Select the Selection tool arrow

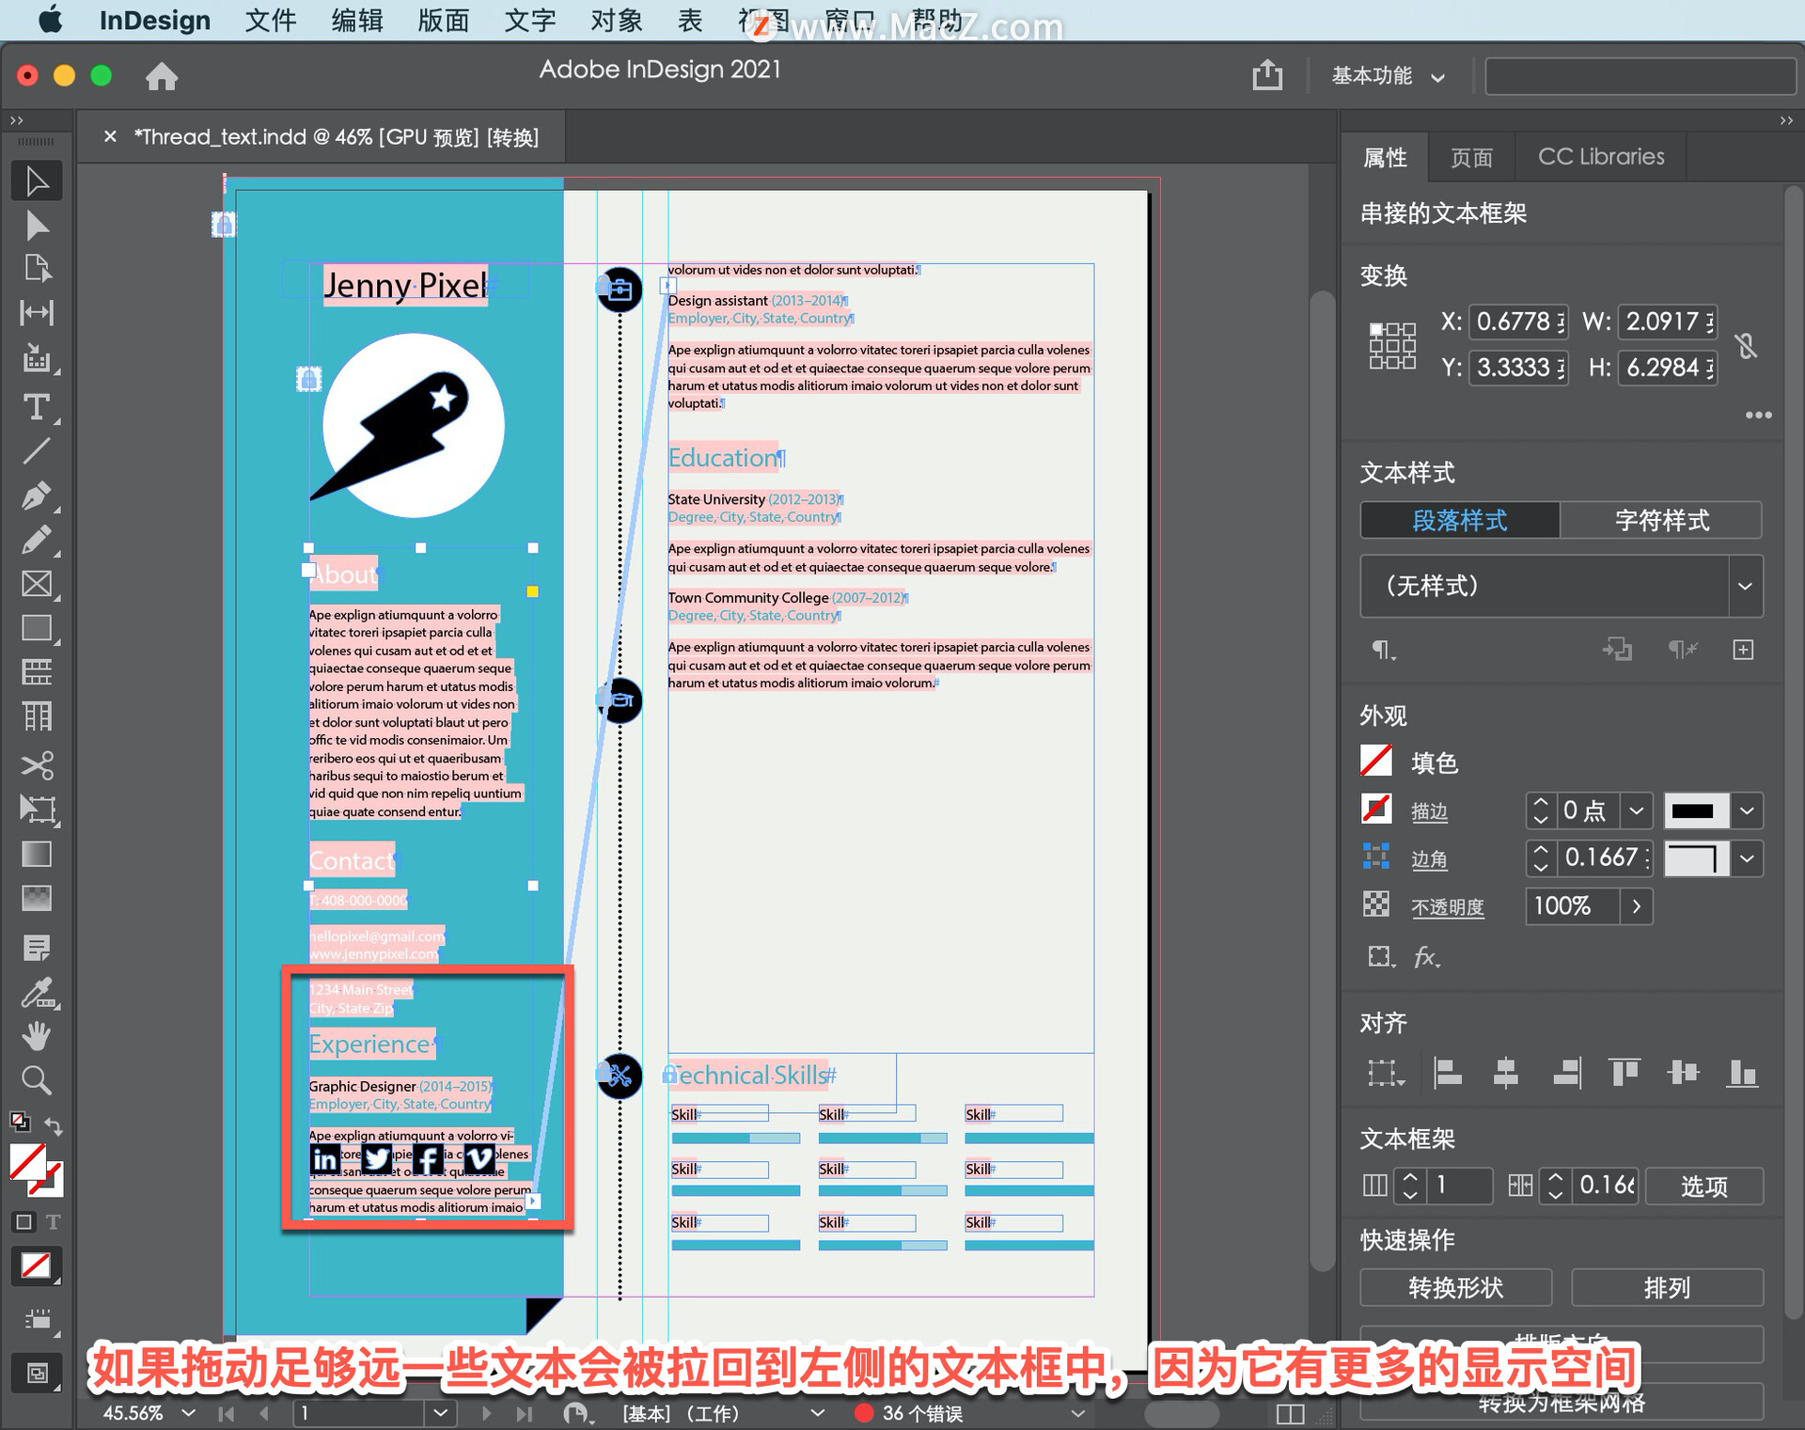tap(37, 181)
